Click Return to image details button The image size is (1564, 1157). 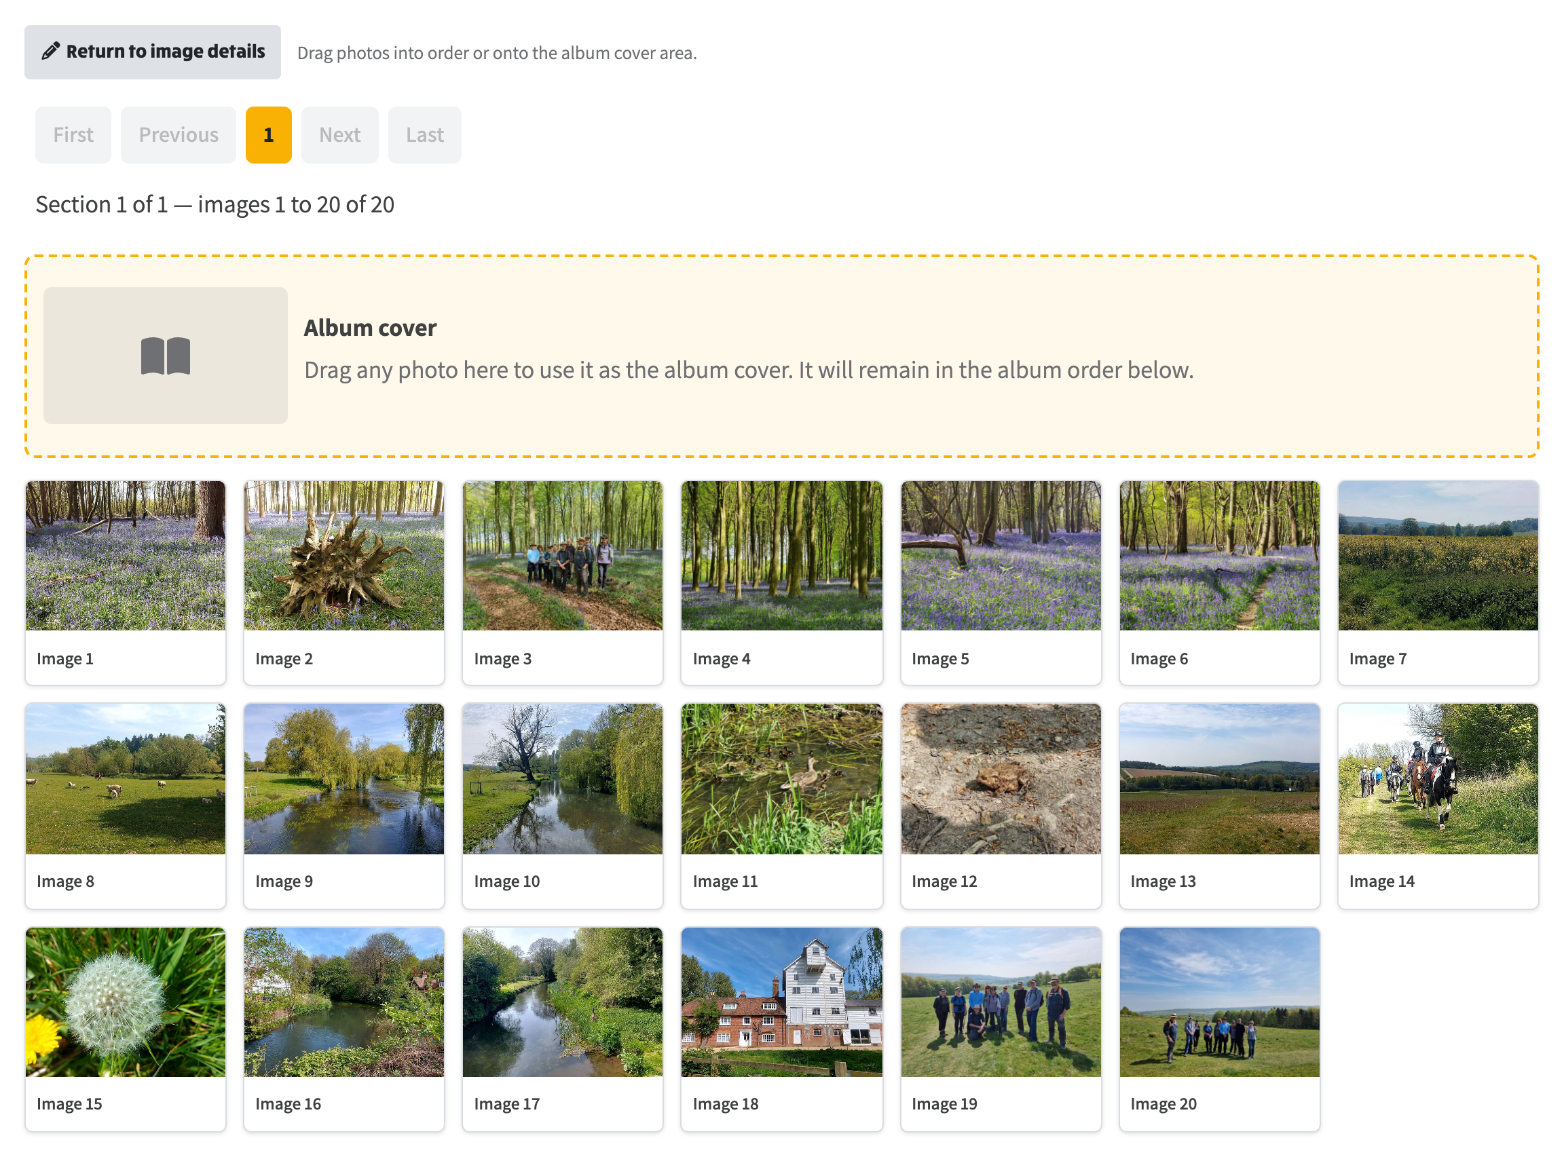153,52
